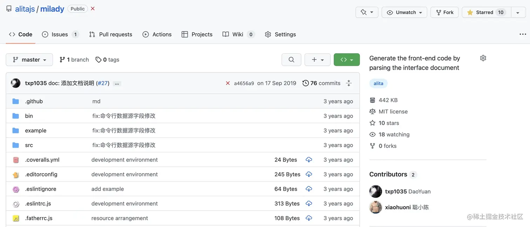Open the alitajs owner link
The width and height of the screenshot is (530, 227).
tap(25, 9)
